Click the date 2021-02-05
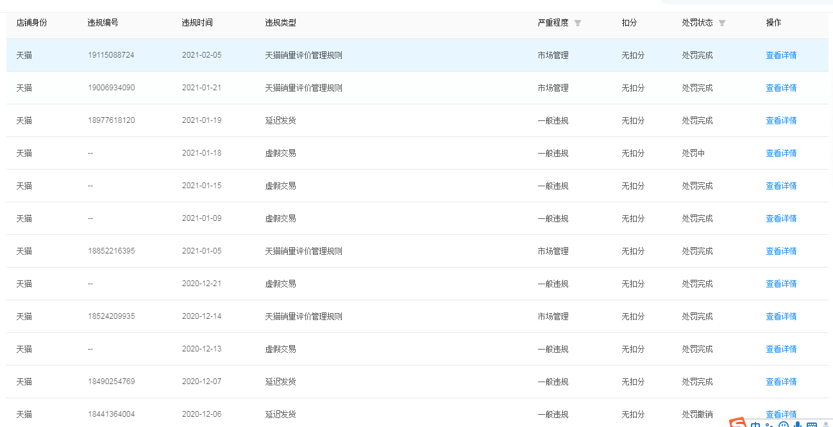833x427 pixels. coord(201,55)
